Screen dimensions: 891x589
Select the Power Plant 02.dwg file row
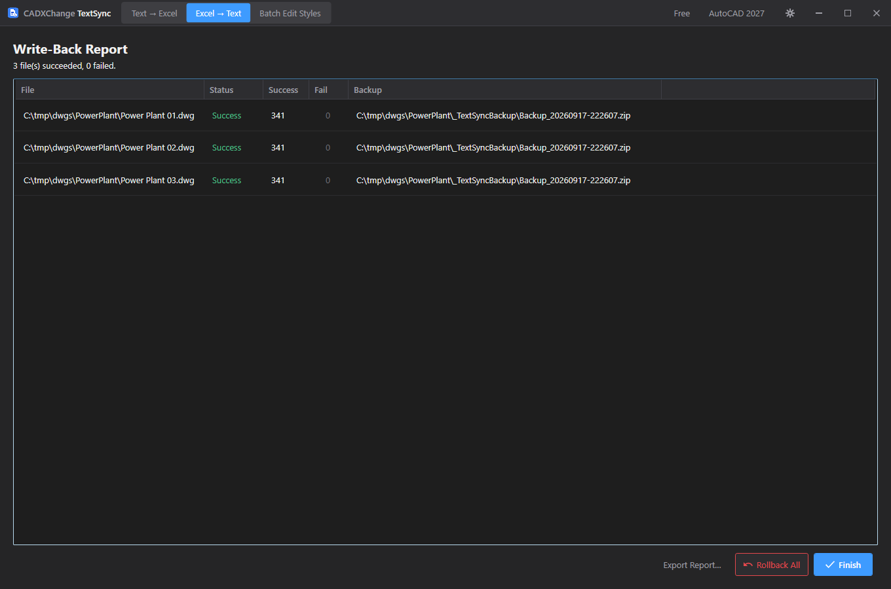click(445, 147)
